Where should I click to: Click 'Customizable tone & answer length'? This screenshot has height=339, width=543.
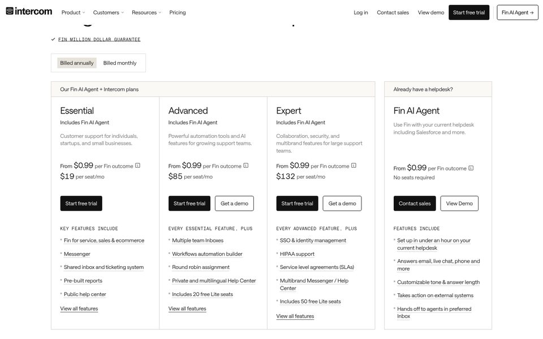coord(438,282)
